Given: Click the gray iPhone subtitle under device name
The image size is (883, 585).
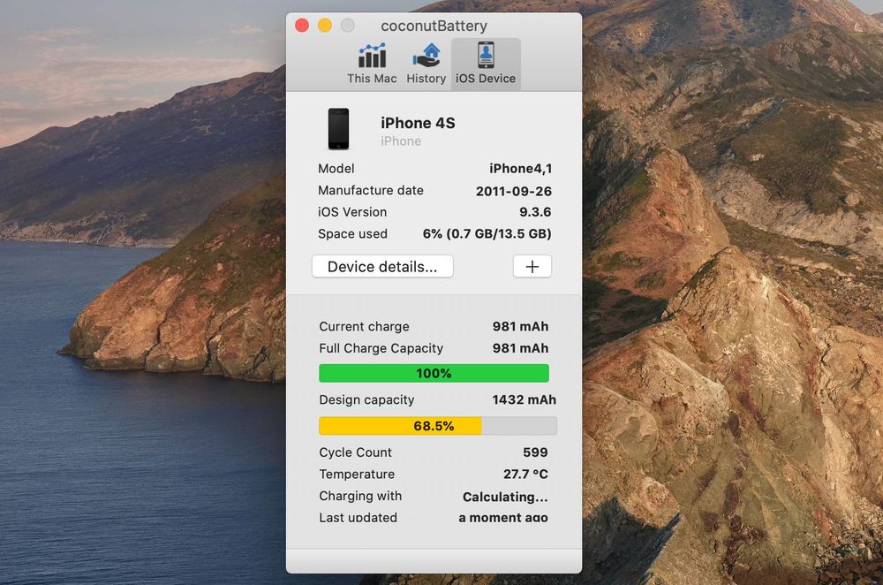Looking at the screenshot, I should coord(401,141).
